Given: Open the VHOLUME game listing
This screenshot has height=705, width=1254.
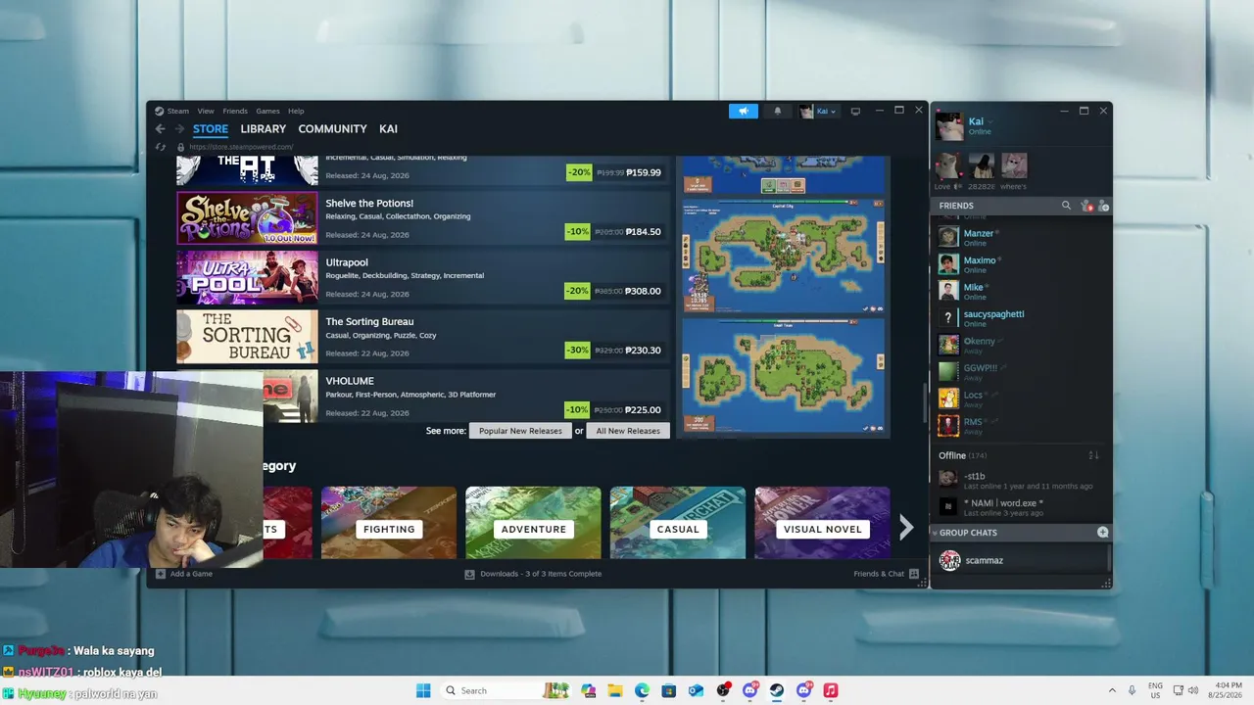Looking at the screenshot, I should click(422, 396).
